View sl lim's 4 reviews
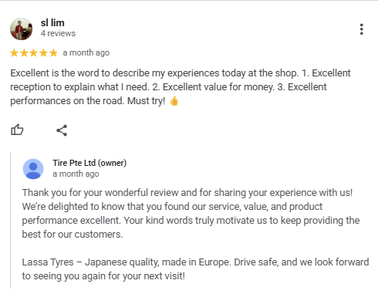 [x=58, y=33]
